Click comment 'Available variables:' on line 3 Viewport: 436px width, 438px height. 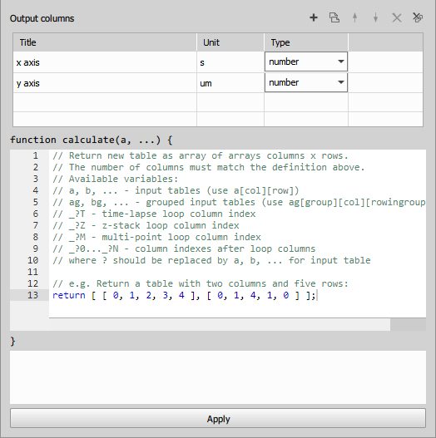pyautogui.click(x=115, y=179)
